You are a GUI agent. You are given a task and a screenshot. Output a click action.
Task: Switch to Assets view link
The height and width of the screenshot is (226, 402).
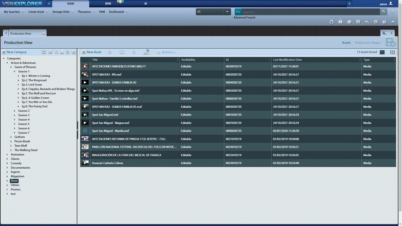pos(346,43)
